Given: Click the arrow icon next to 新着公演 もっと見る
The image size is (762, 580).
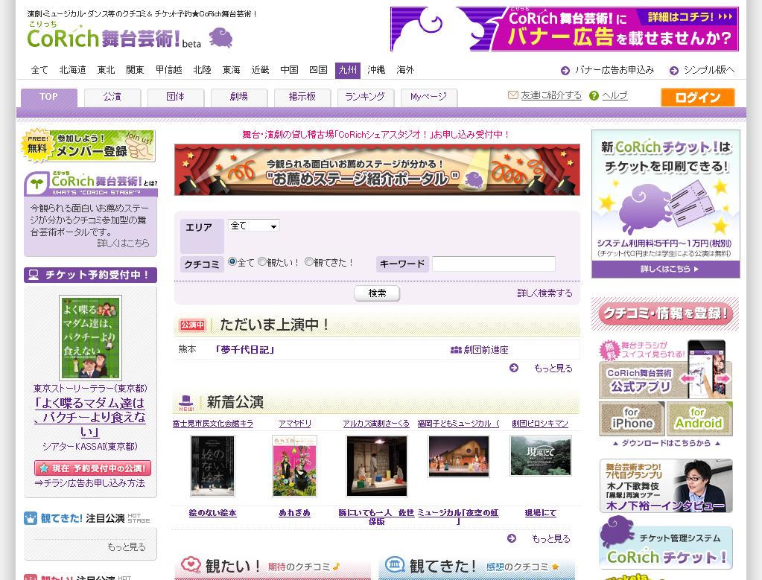Looking at the screenshot, I should (x=512, y=538).
